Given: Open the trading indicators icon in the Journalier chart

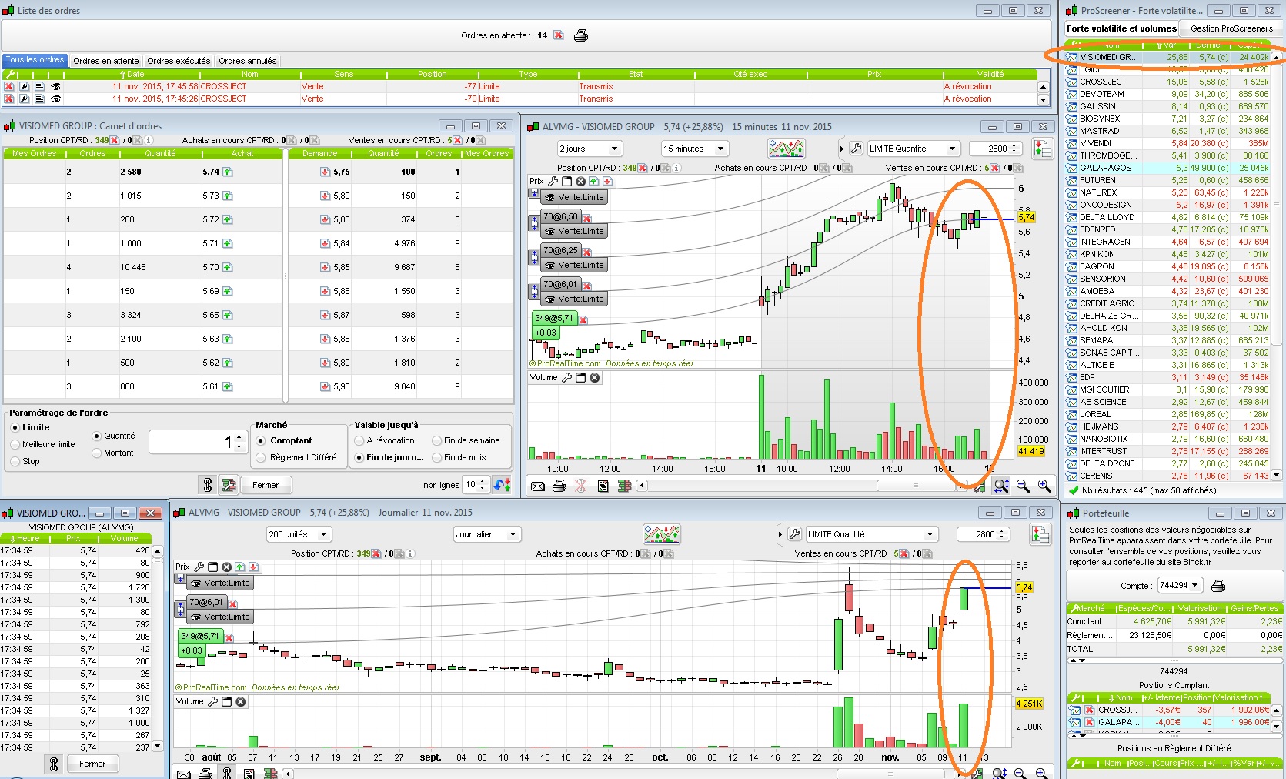Looking at the screenshot, I should (662, 534).
